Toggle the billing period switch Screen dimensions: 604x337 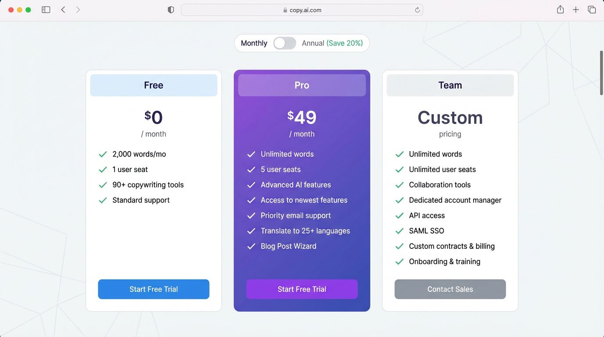tap(284, 43)
